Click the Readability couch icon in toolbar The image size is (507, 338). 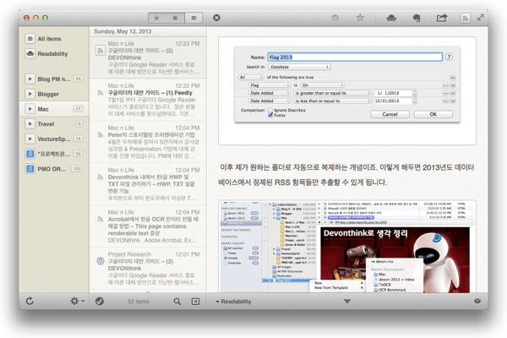click(392, 17)
